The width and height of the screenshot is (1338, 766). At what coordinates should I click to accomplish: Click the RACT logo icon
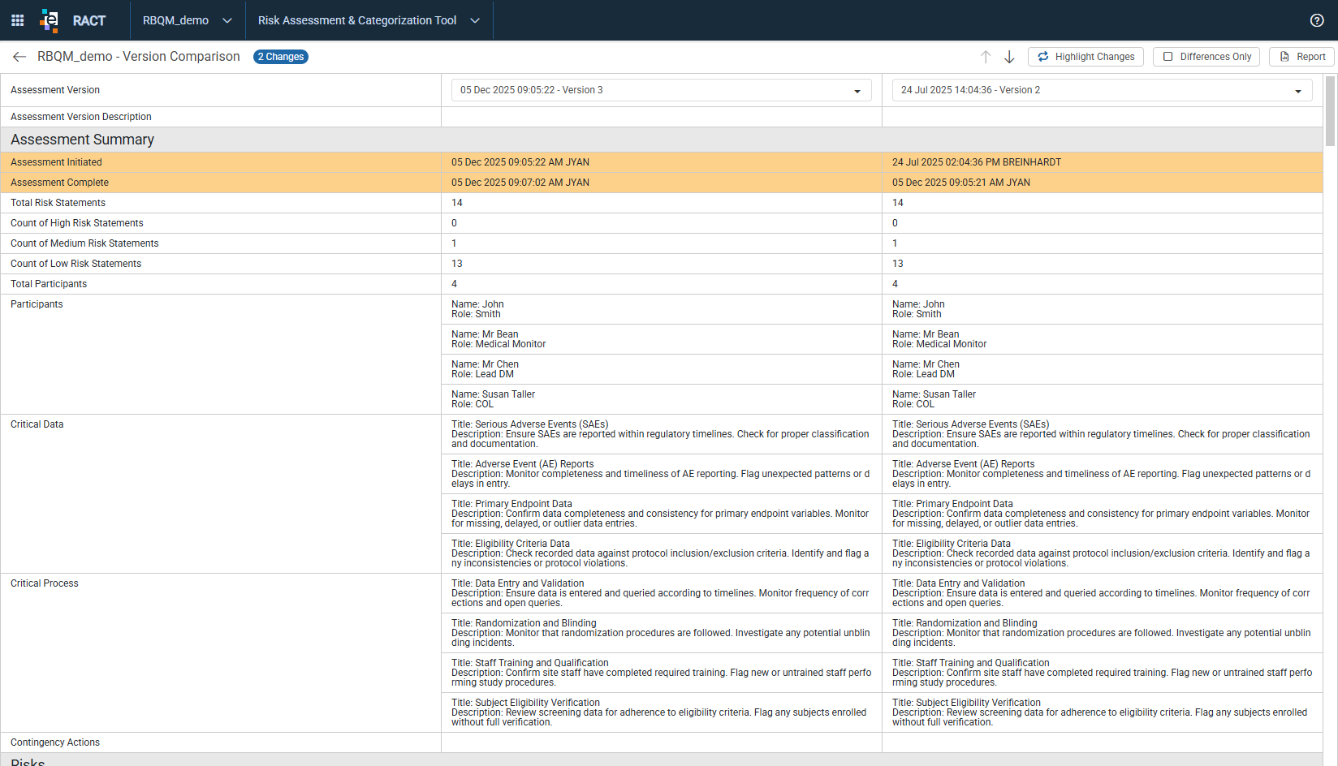[50, 20]
